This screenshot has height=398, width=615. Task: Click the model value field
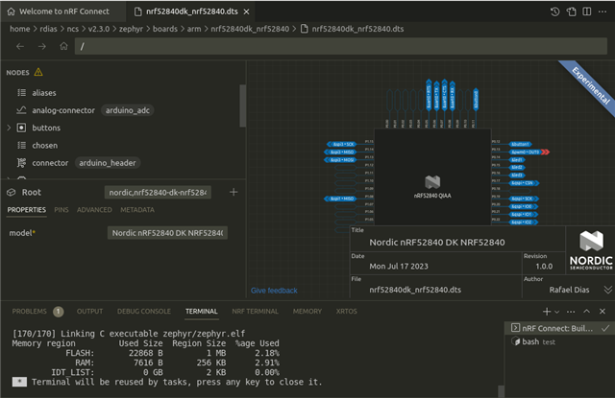point(167,233)
